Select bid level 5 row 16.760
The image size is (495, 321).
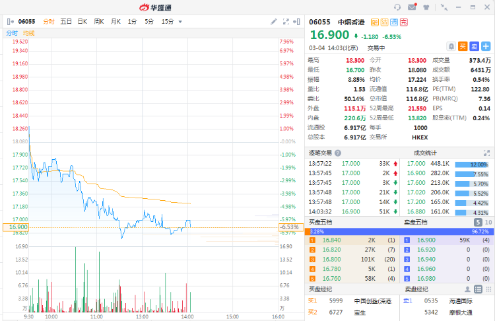pos(352,279)
